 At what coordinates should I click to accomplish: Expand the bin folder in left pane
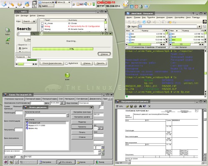click(x=127, y=34)
